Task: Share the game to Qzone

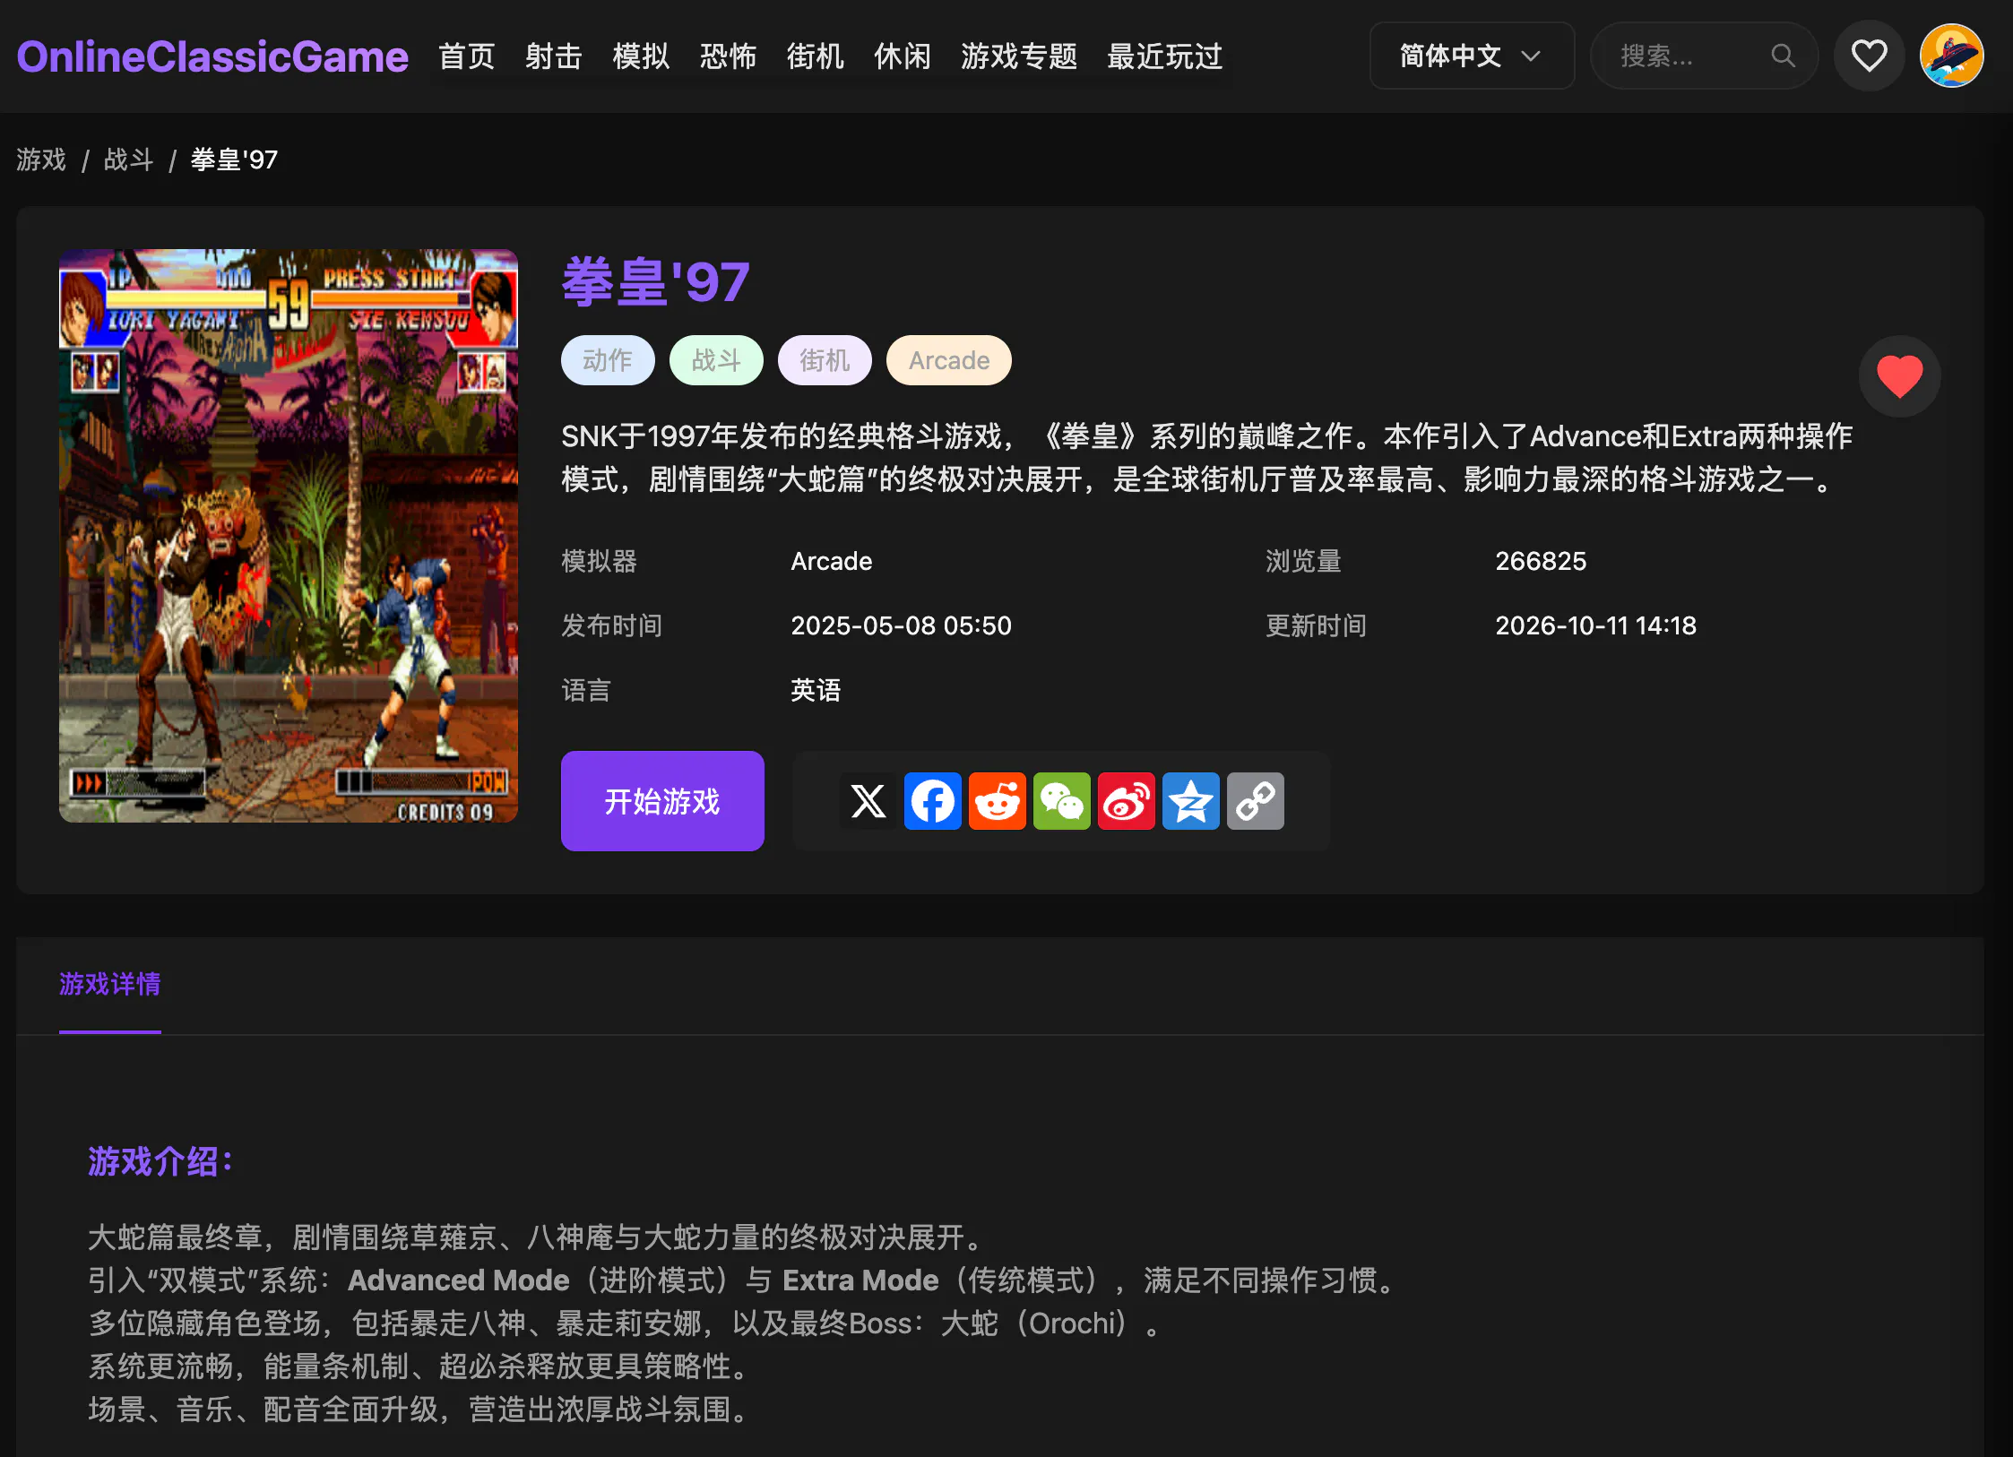Action: tap(1190, 801)
